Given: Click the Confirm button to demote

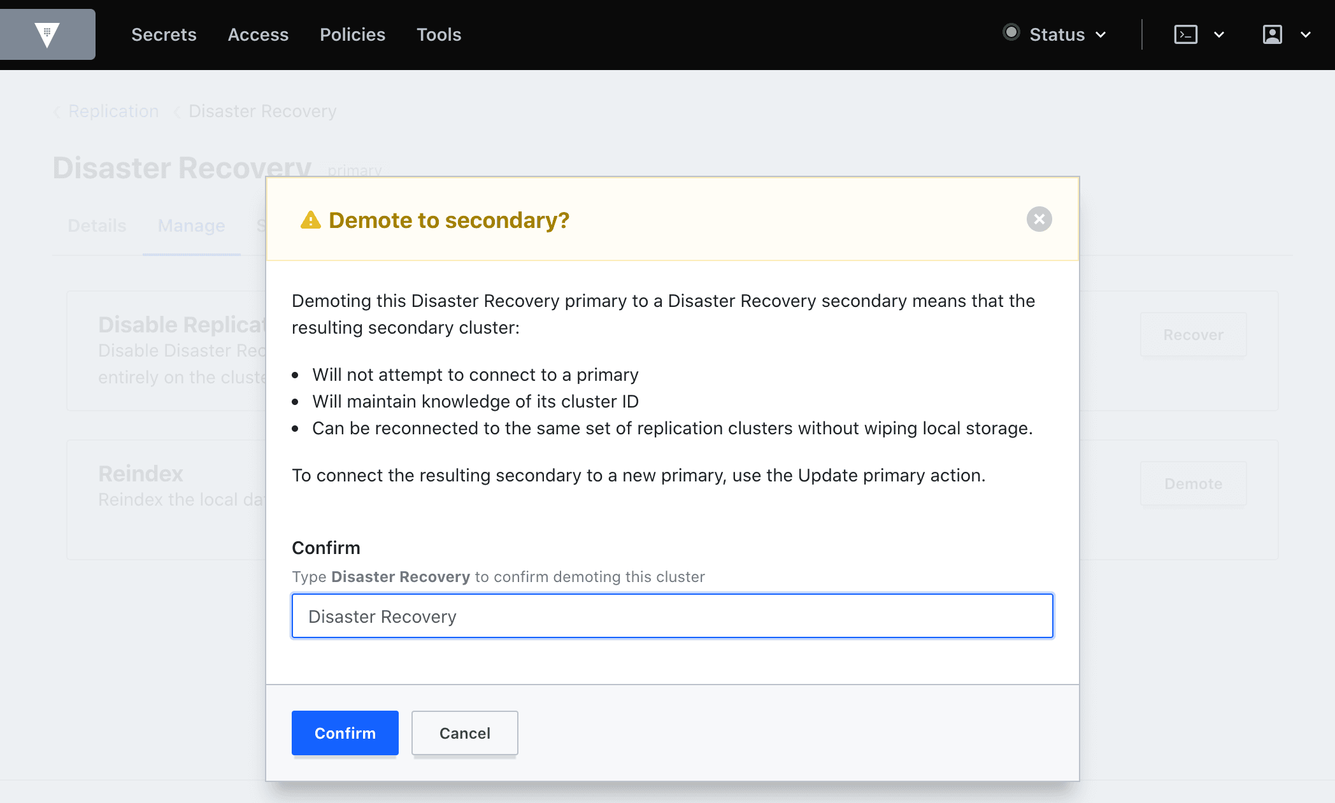Looking at the screenshot, I should [345, 732].
